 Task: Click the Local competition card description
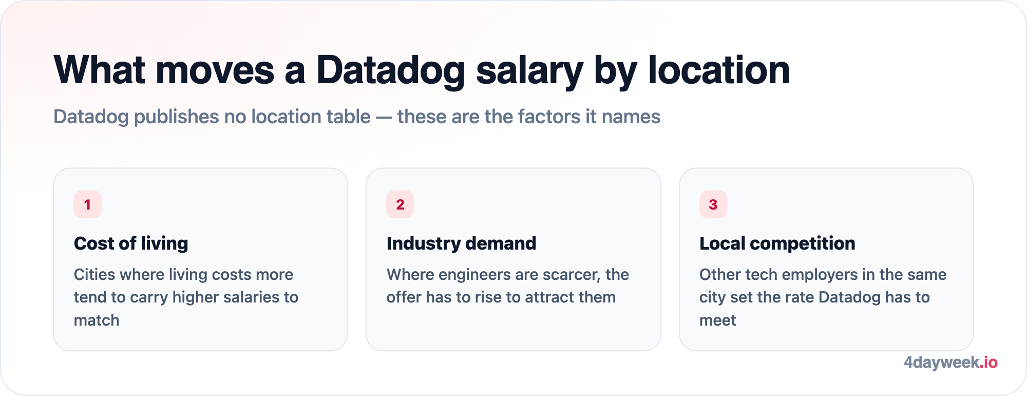coord(823,297)
